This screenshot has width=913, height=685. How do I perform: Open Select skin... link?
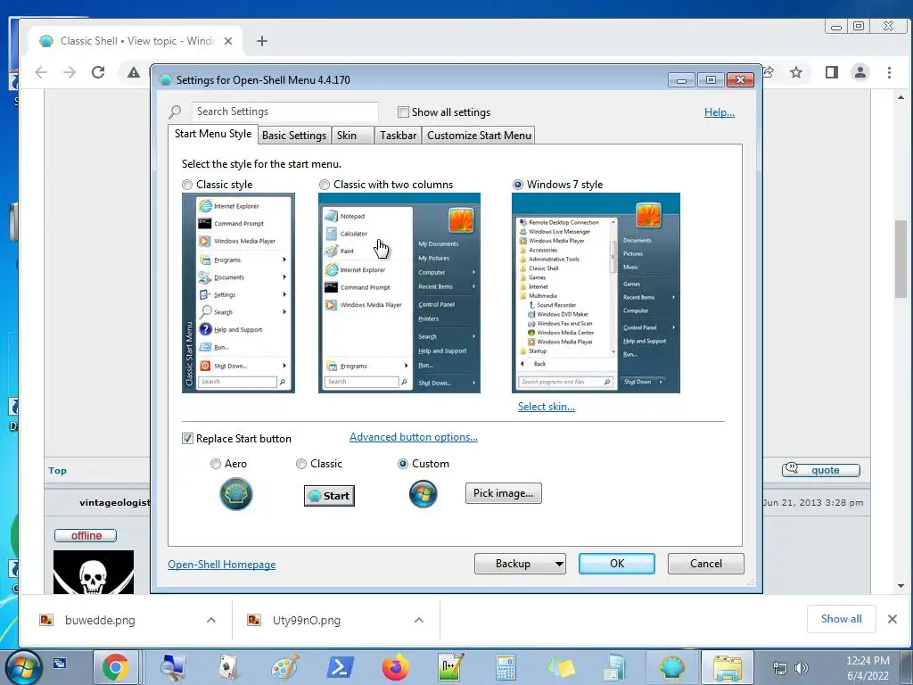547,407
